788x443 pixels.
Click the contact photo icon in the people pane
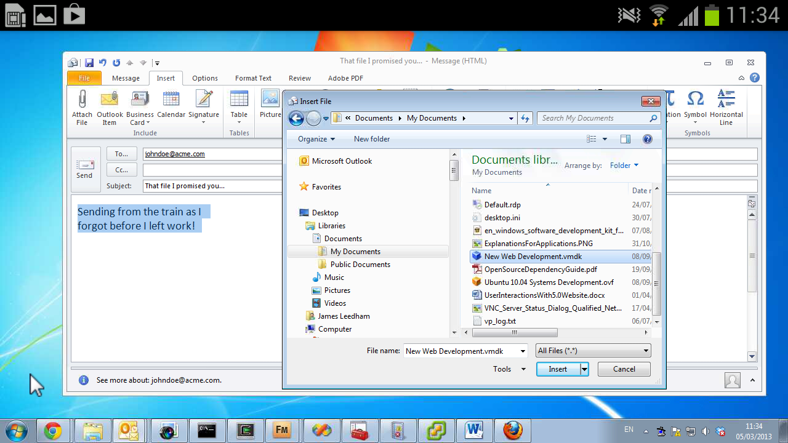pos(733,380)
